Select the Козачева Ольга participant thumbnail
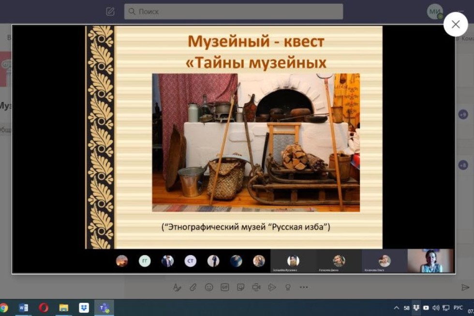Image resolution: width=474 pixels, height=316 pixels. [384, 261]
